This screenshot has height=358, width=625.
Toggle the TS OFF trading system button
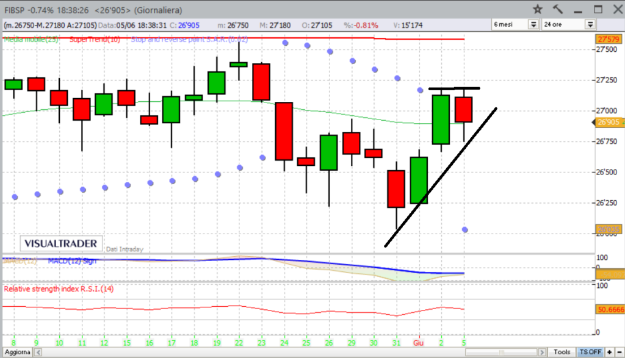click(589, 353)
